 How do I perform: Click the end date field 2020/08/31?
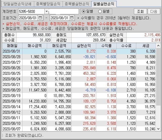[x=59, y=18]
